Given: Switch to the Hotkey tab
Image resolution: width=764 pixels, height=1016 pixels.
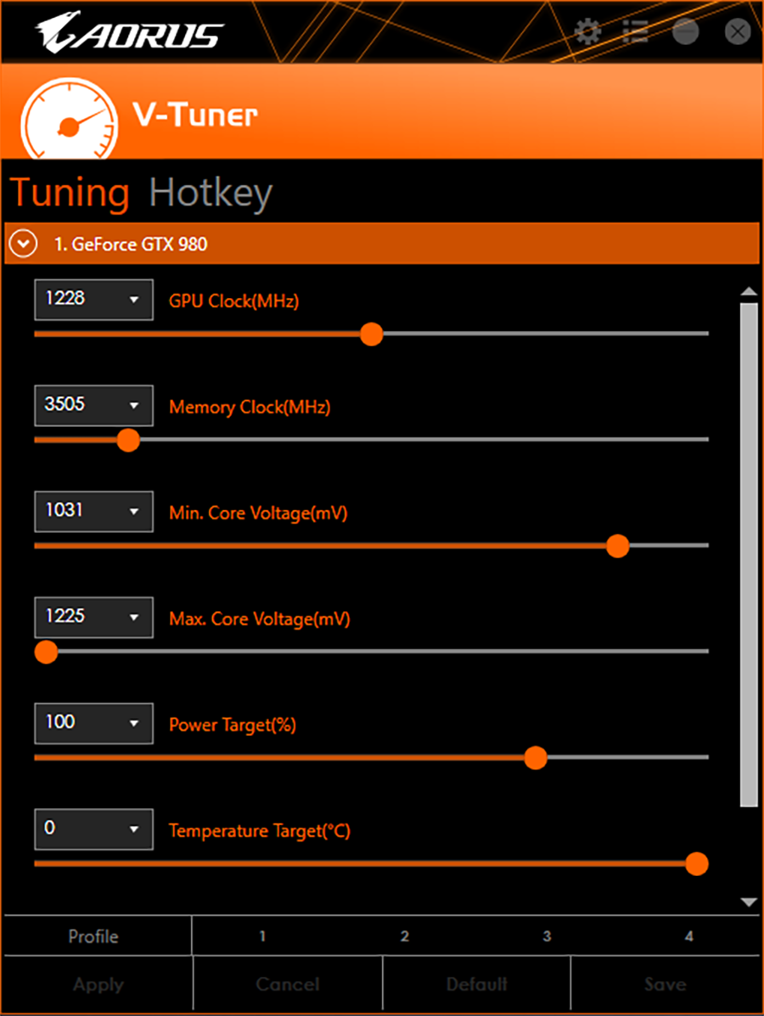Looking at the screenshot, I should (x=211, y=193).
